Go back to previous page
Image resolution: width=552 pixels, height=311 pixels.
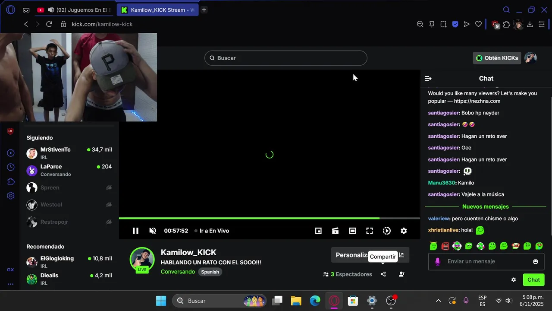coord(26,24)
